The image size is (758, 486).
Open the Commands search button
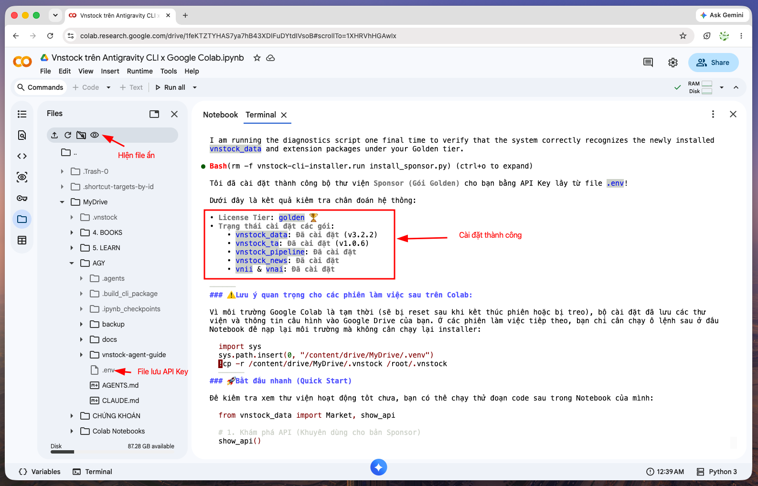(40, 87)
